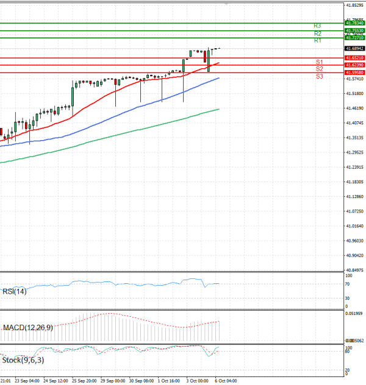Click the R3 resistance level label
This screenshot has height=385, width=366.
(x=317, y=26)
